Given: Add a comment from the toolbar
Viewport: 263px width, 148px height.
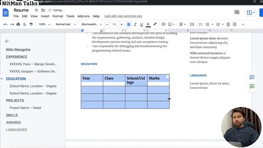Looking at the screenshot, I should pos(164,24).
